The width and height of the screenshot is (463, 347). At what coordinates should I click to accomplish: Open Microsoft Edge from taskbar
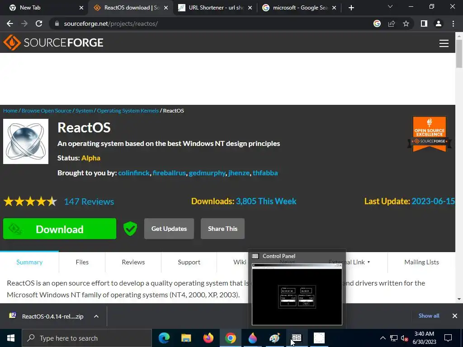[164, 338]
